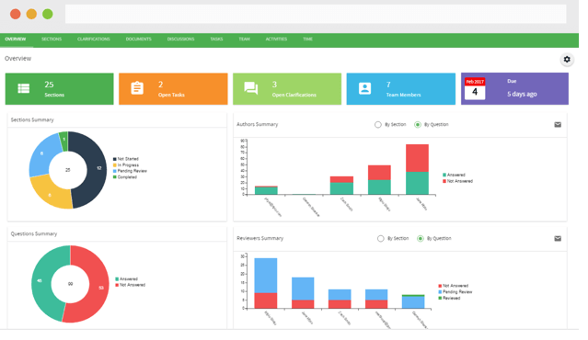Click the person icon on Team Members card

pos(365,88)
